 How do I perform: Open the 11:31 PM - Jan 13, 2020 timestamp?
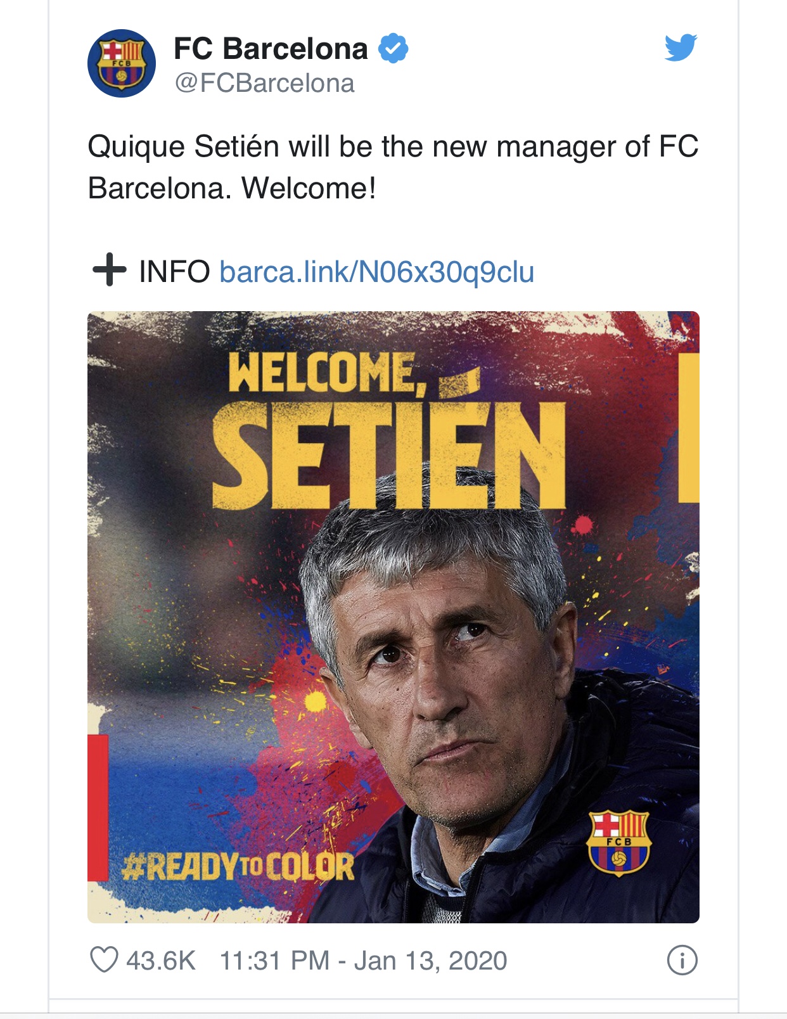(x=363, y=961)
